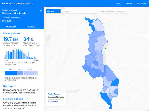
Task: Click the 0 KM histogram axis label
Action: tap(6, 61)
